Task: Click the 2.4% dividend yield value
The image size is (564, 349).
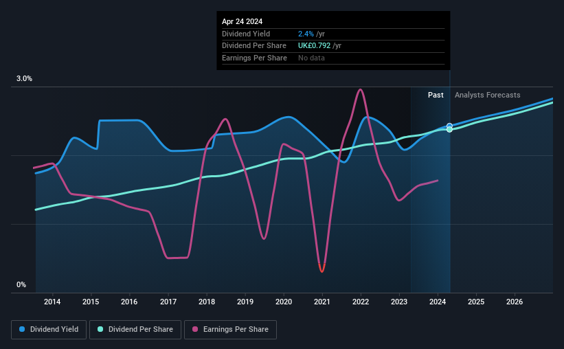Action: [306, 34]
